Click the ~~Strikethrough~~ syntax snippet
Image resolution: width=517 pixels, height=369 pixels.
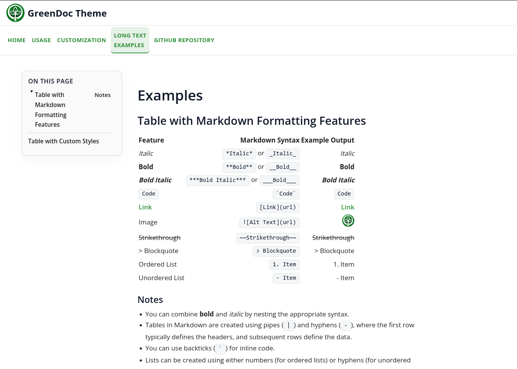(x=268, y=238)
